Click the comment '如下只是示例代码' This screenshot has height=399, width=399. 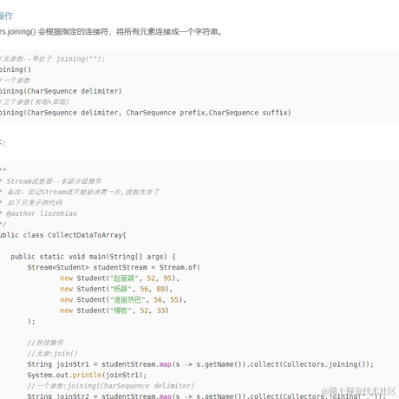(35, 203)
